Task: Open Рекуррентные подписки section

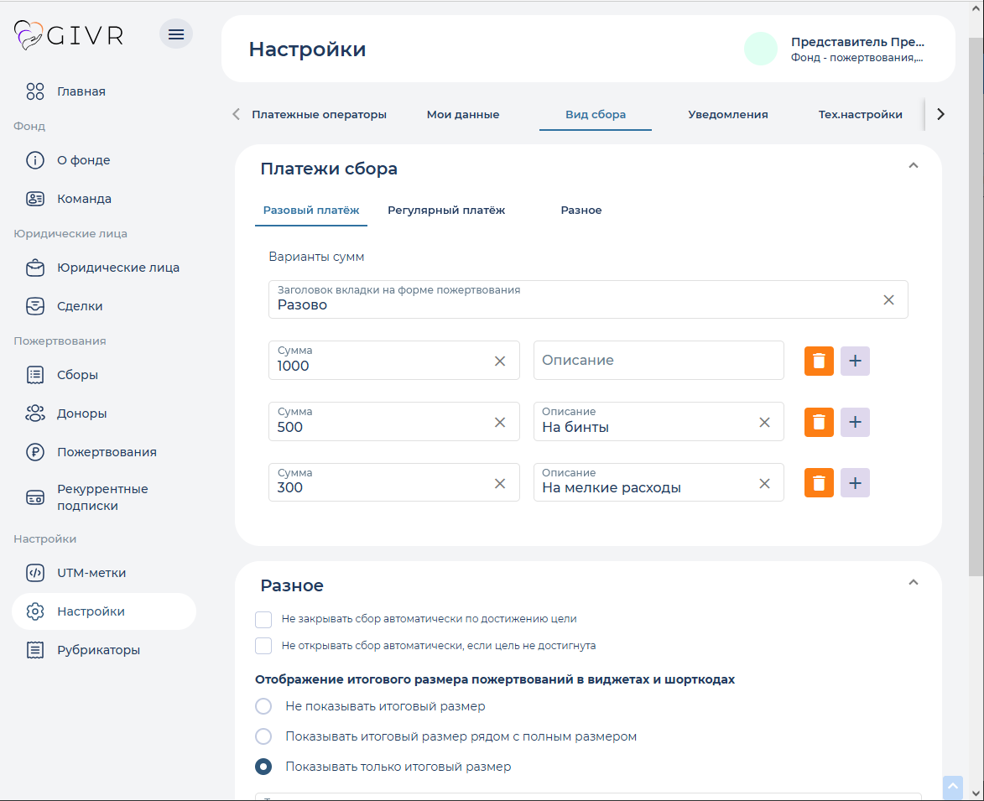Action: [x=102, y=497]
